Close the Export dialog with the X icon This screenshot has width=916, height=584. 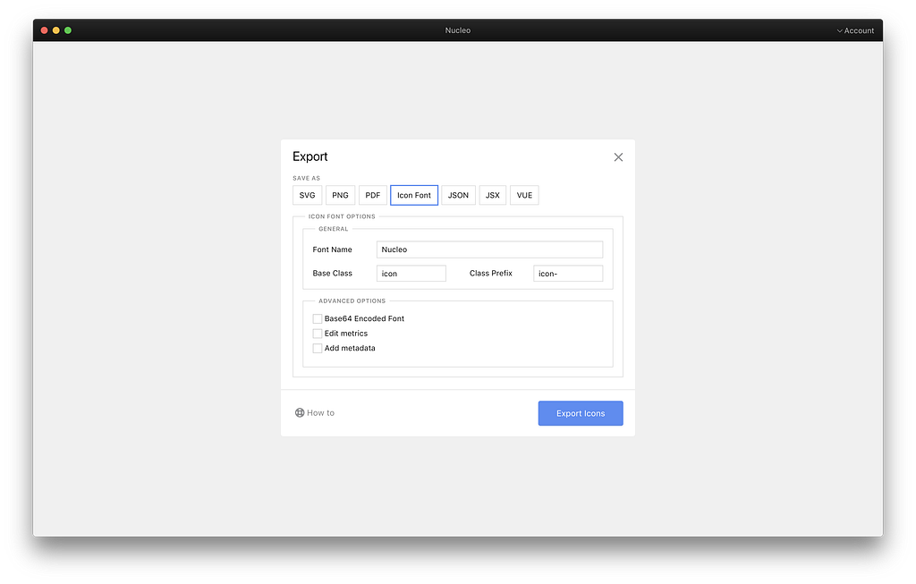point(618,157)
